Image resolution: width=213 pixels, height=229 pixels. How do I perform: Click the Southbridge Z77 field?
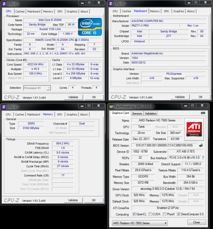[169, 36]
